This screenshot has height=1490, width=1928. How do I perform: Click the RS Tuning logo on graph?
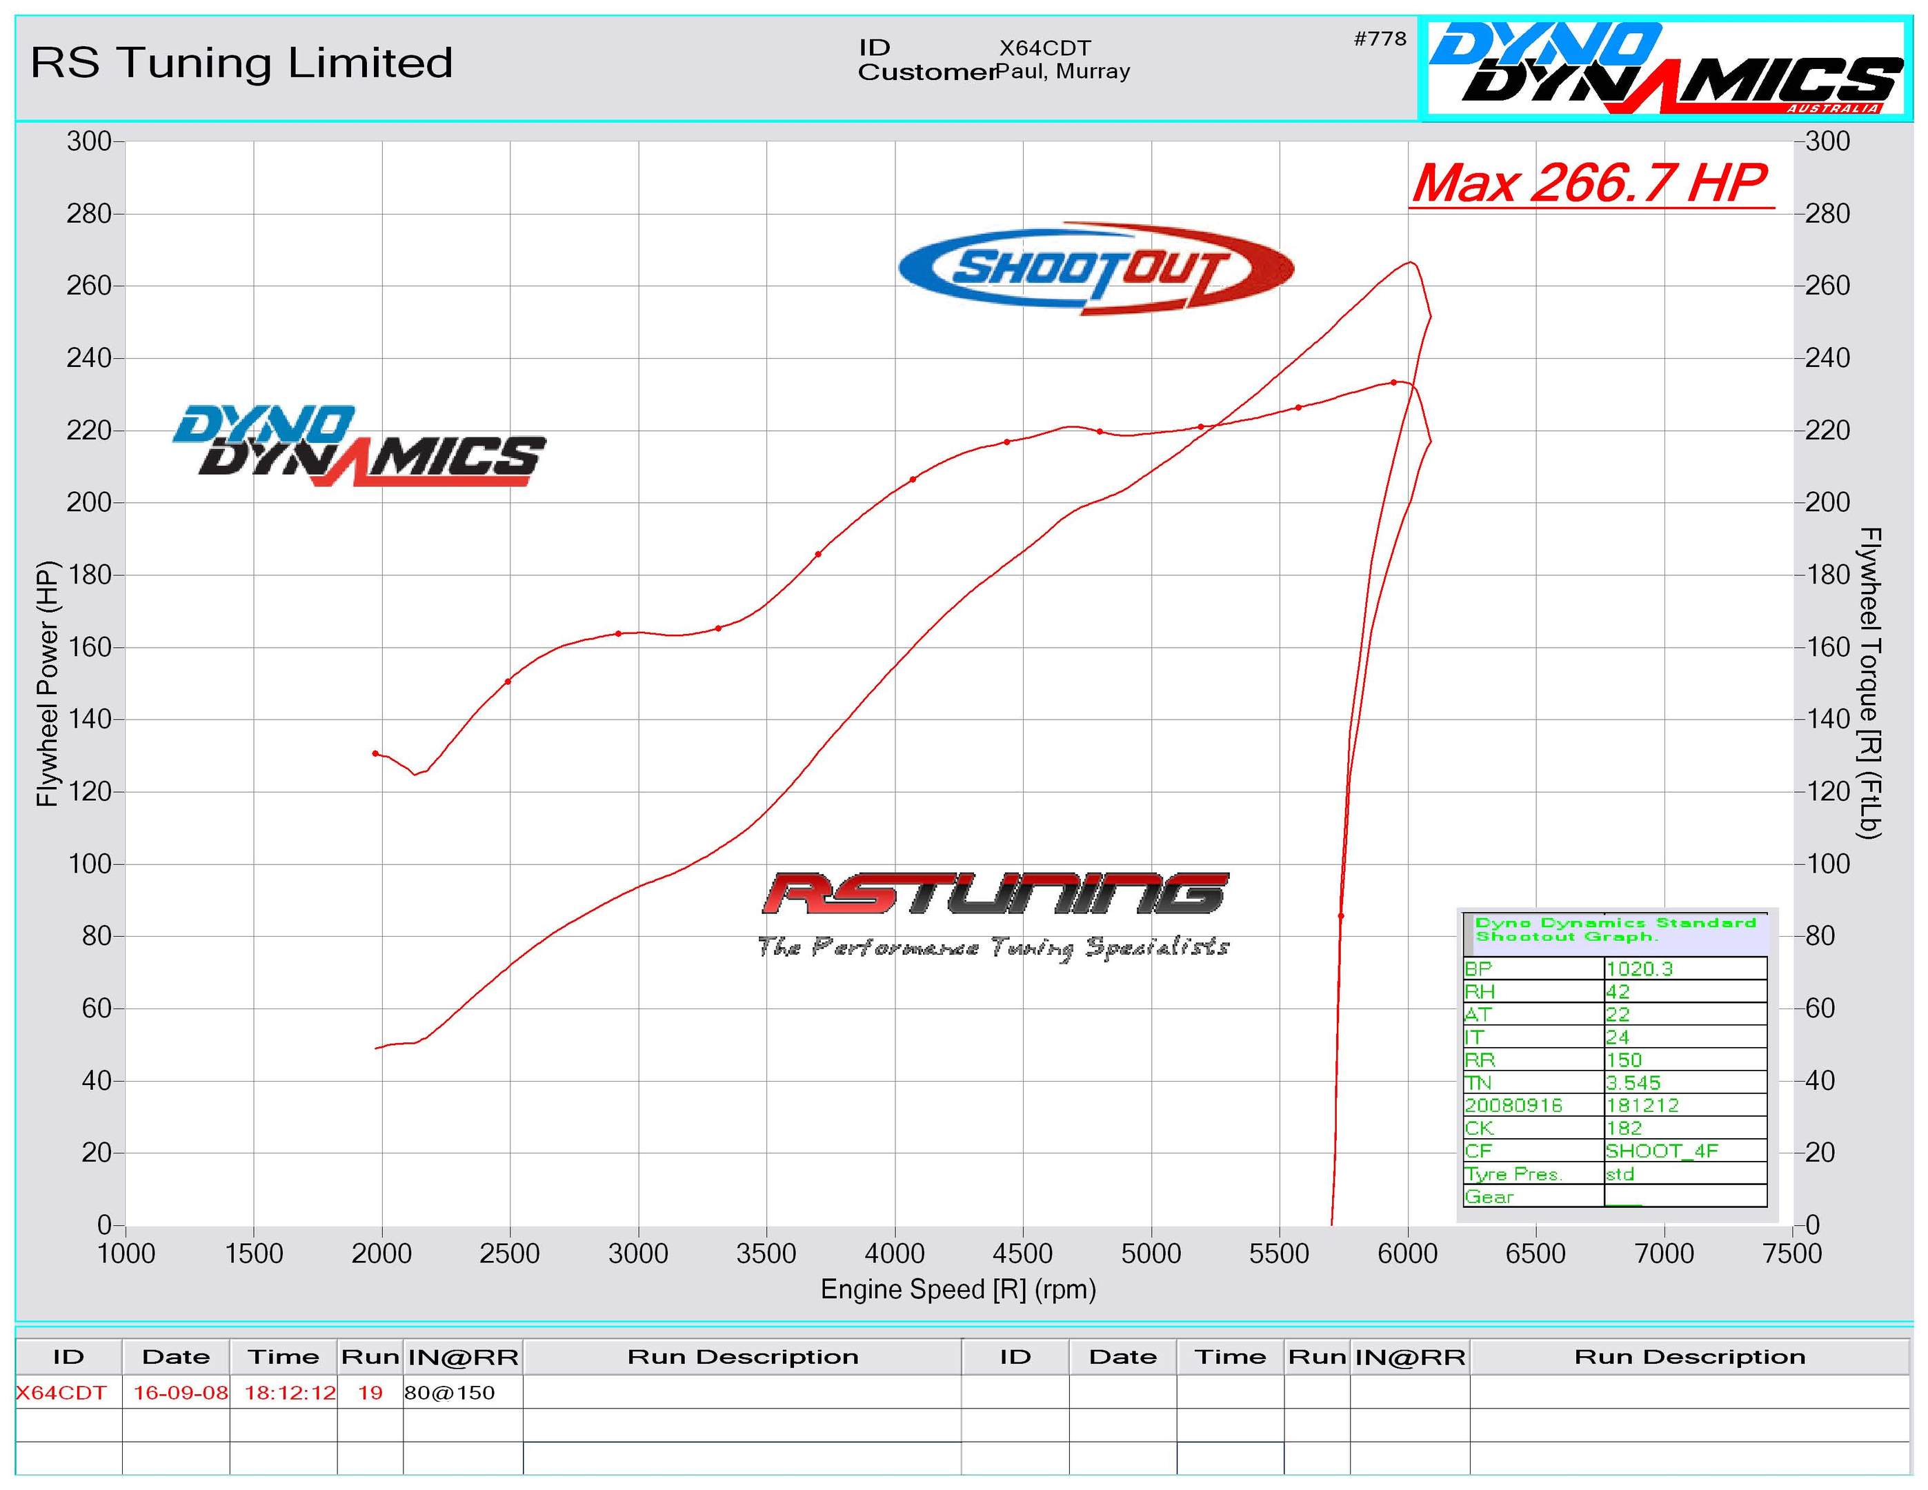[x=995, y=893]
